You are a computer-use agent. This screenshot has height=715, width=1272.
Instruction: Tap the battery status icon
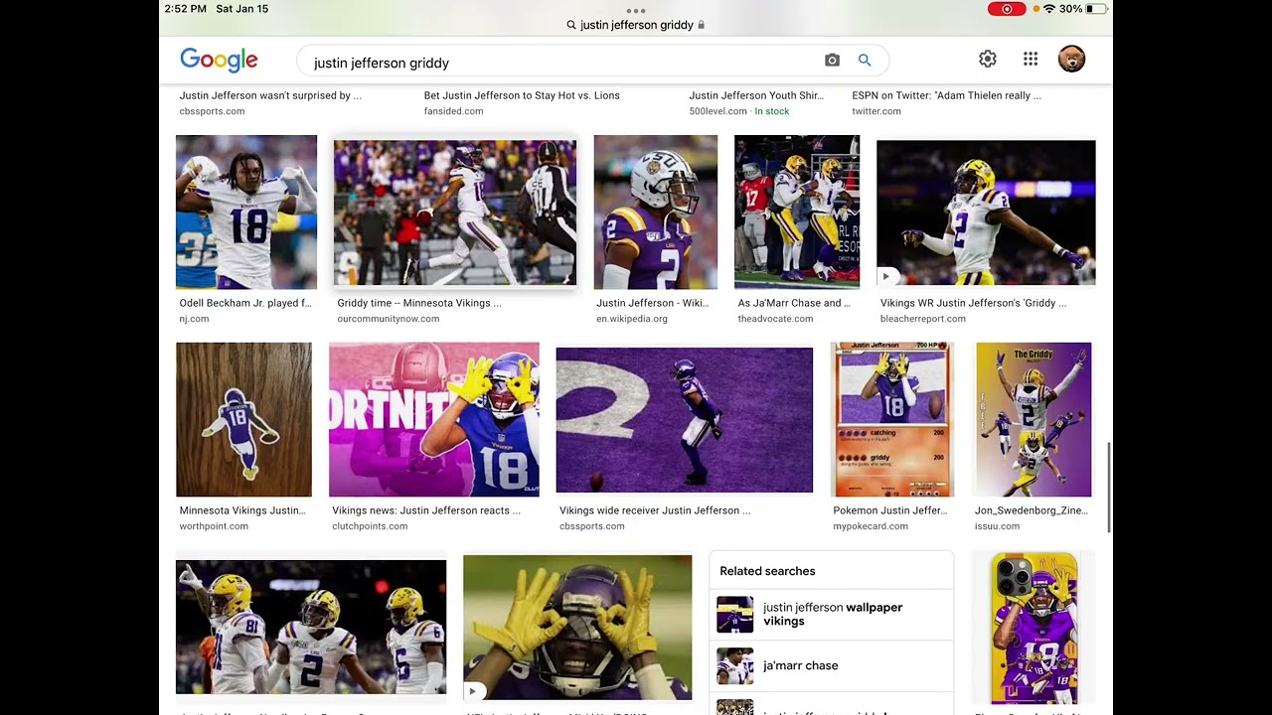coord(1096,9)
